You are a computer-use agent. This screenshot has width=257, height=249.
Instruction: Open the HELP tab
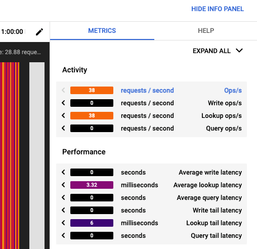(206, 31)
